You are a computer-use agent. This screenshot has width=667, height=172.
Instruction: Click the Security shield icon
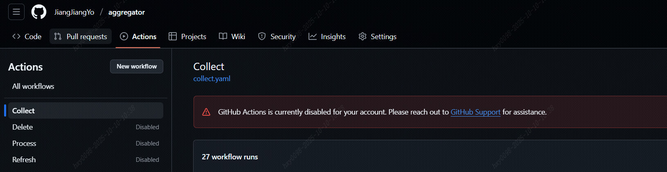coord(262,36)
